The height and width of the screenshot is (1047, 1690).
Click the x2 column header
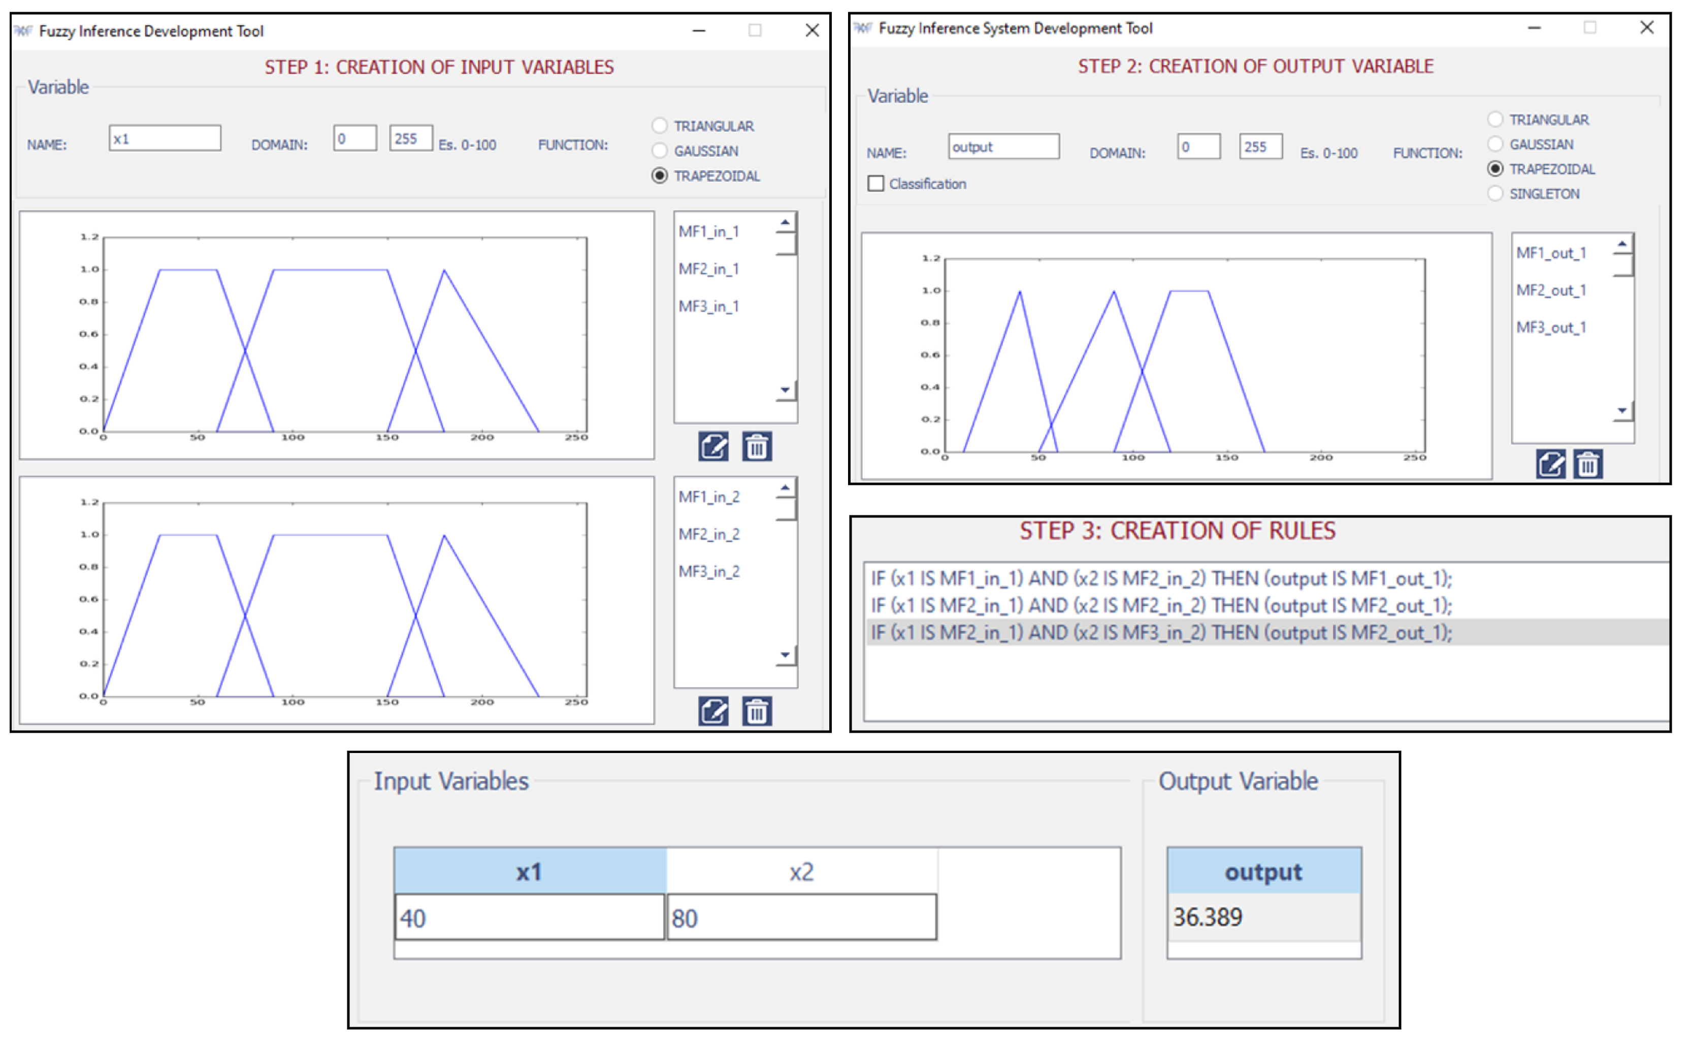click(x=801, y=871)
